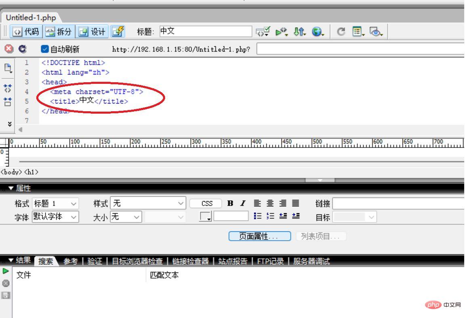Open the 字体 font dropdown
This screenshot has height=318, width=465.
click(x=55, y=217)
